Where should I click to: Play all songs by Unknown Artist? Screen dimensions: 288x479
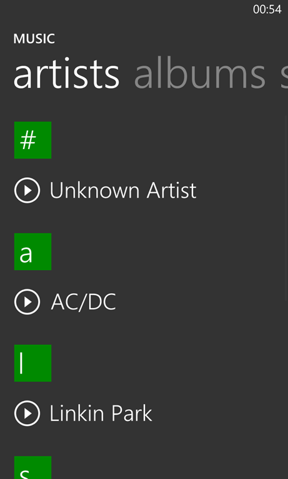point(27,190)
